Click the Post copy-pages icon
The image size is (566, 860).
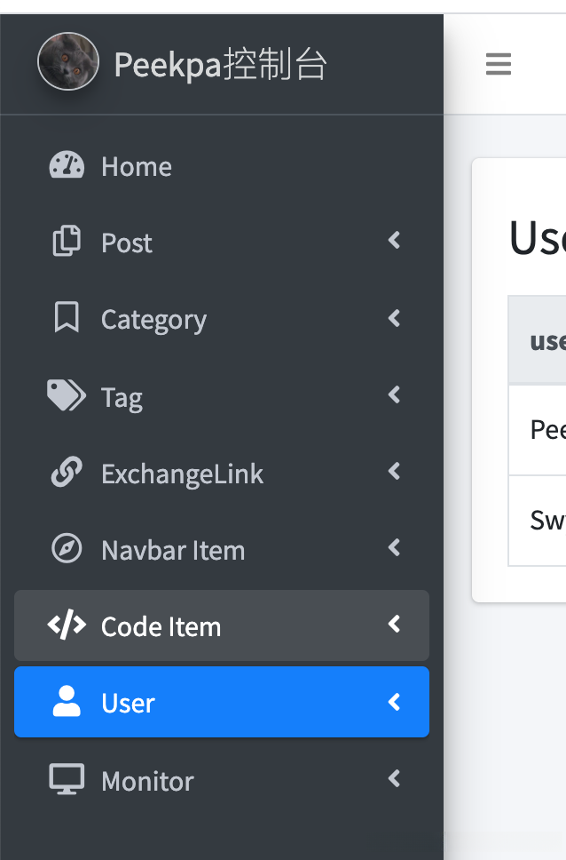(x=67, y=242)
